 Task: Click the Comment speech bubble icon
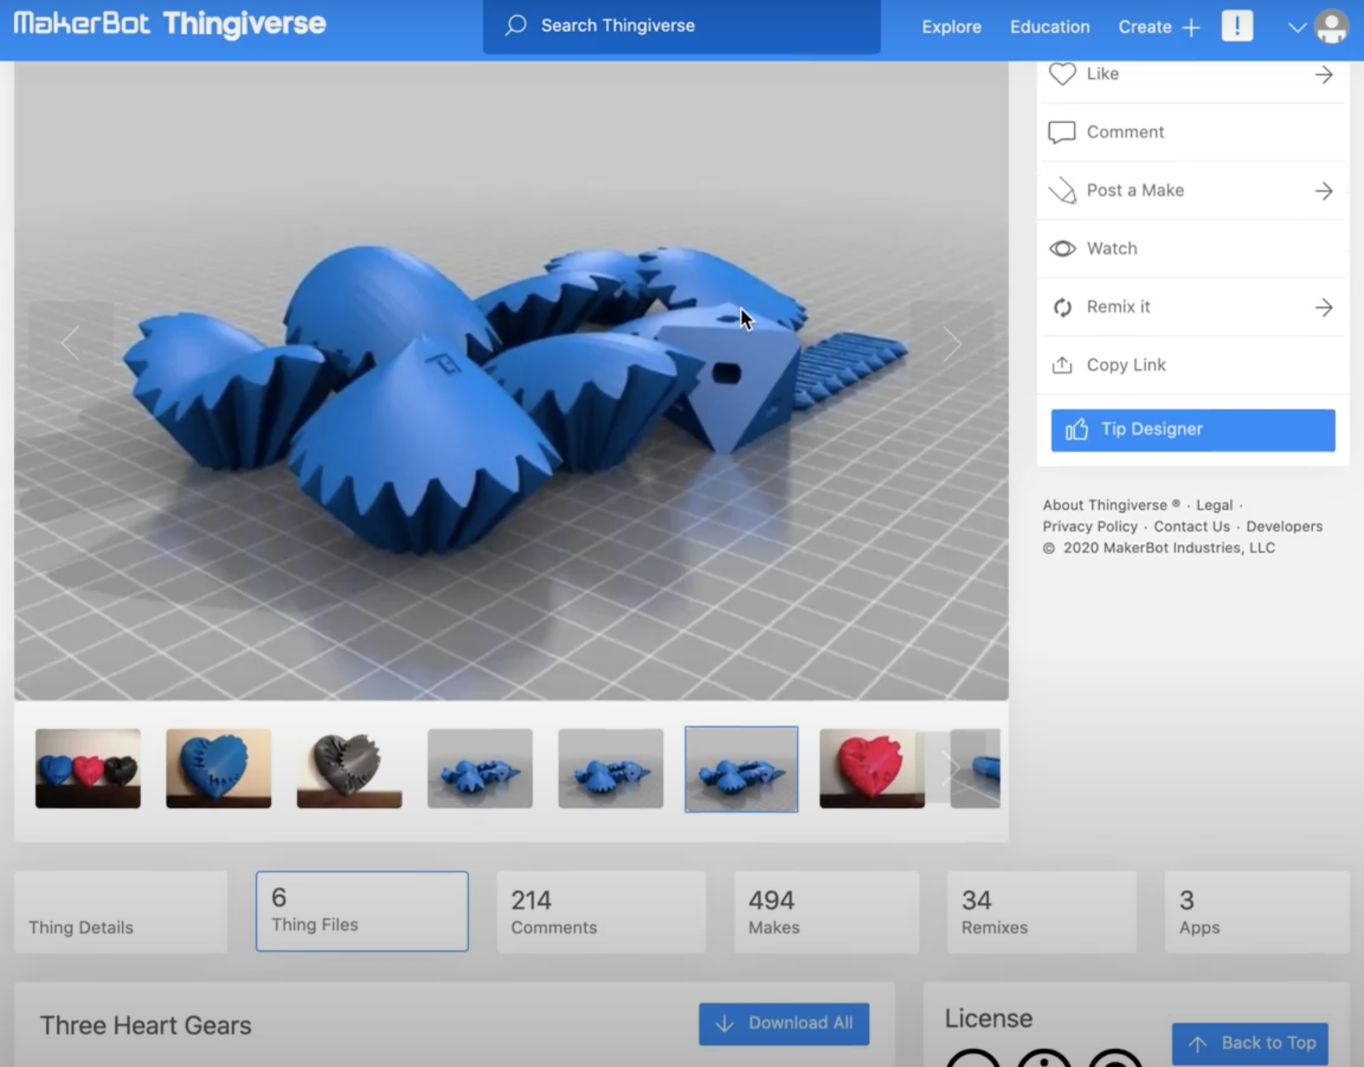coord(1062,132)
